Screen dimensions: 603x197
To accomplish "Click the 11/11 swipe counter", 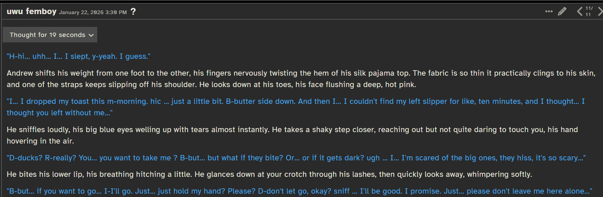I will pyautogui.click(x=589, y=11).
